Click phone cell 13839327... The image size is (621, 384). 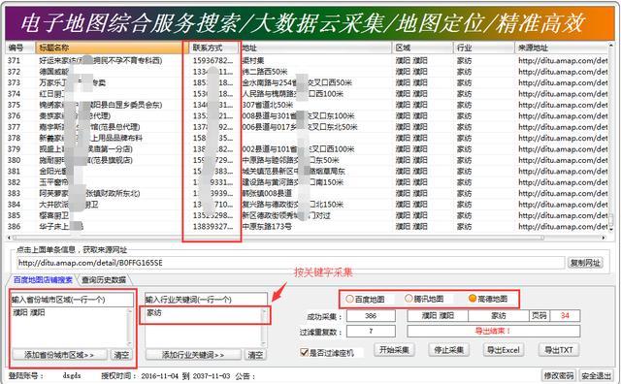(x=212, y=227)
